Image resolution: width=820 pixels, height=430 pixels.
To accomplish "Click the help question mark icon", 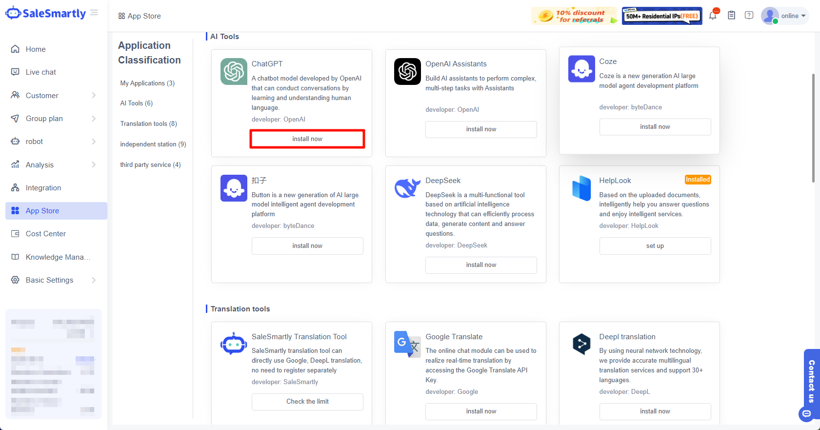I will [x=749, y=16].
